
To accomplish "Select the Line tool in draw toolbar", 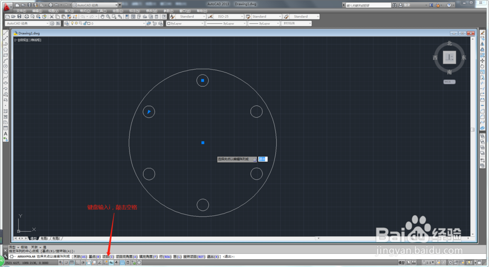I will click(x=5, y=32).
